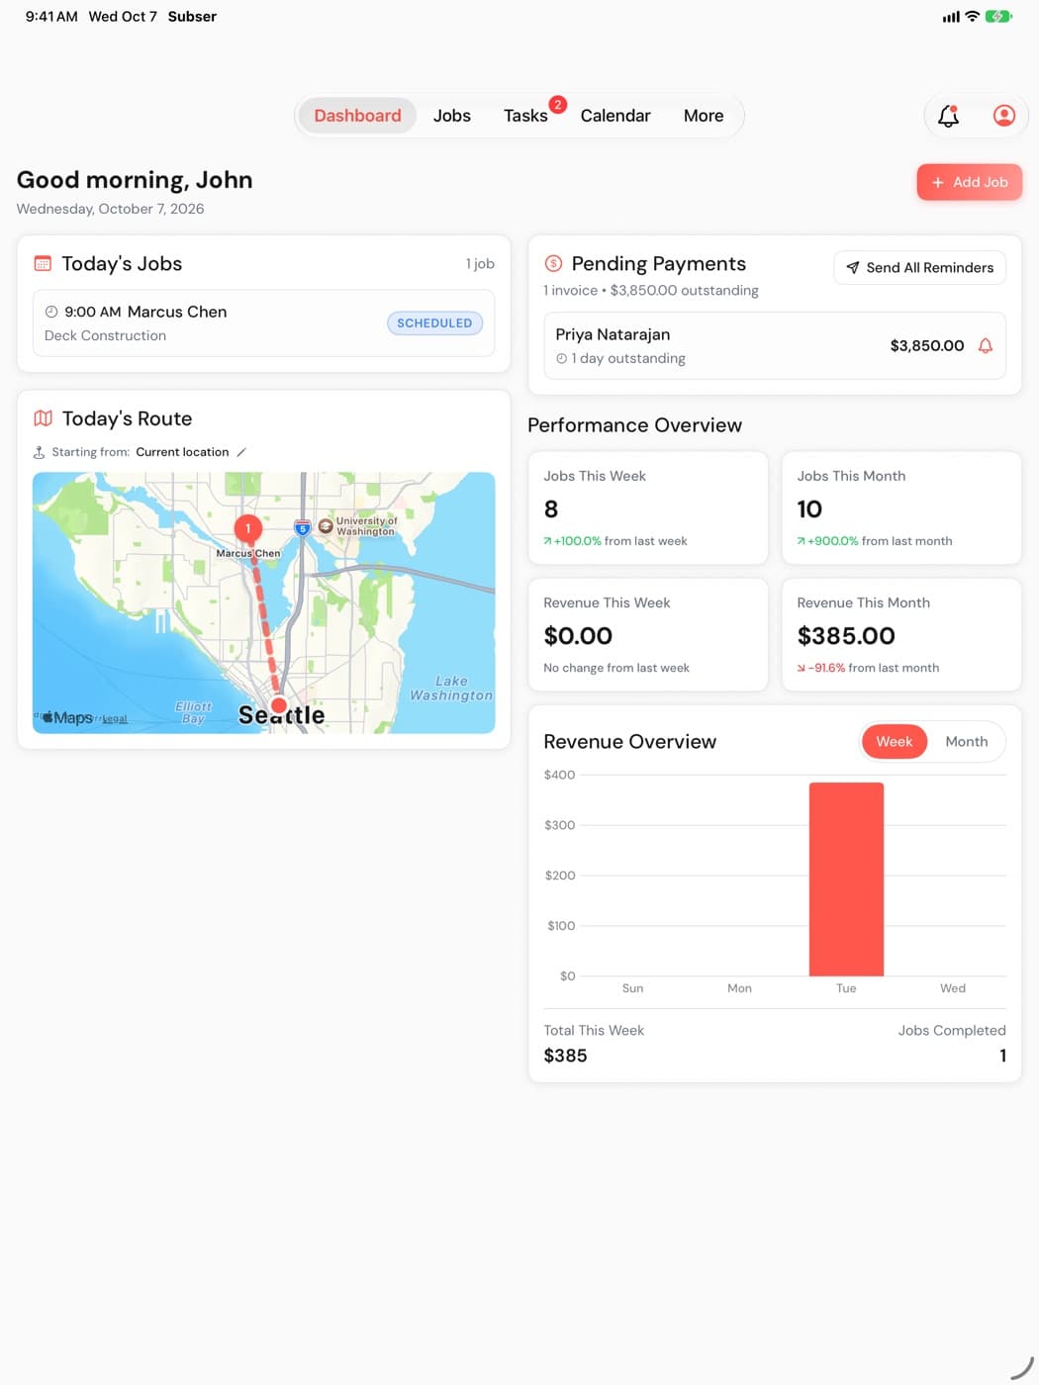Click the Today's Route map icon
1039x1385 pixels.
43,418
